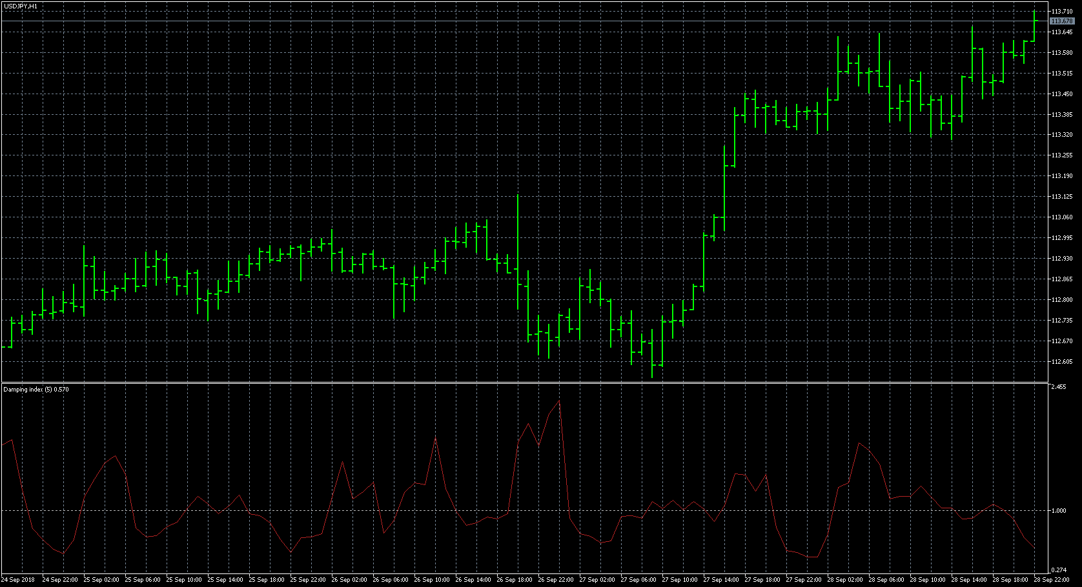This screenshot has width=1082, height=587.
Task: Click the 113.060 price scale label
Action: click(1062, 217)
